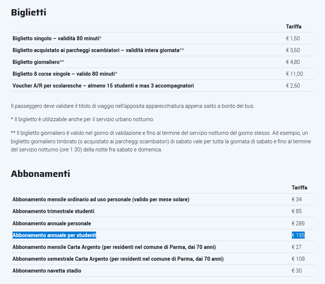Click Biglietto 8 corse singole label
This screenshot has height=284, width=325.
coord(64,74)
